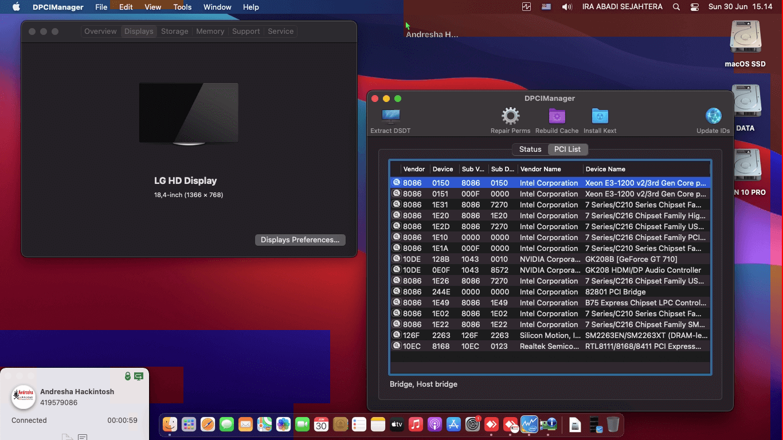Screen dimensions: 783x440
Task: Open Launchpad in the Dock
Action: pos(189,425)
